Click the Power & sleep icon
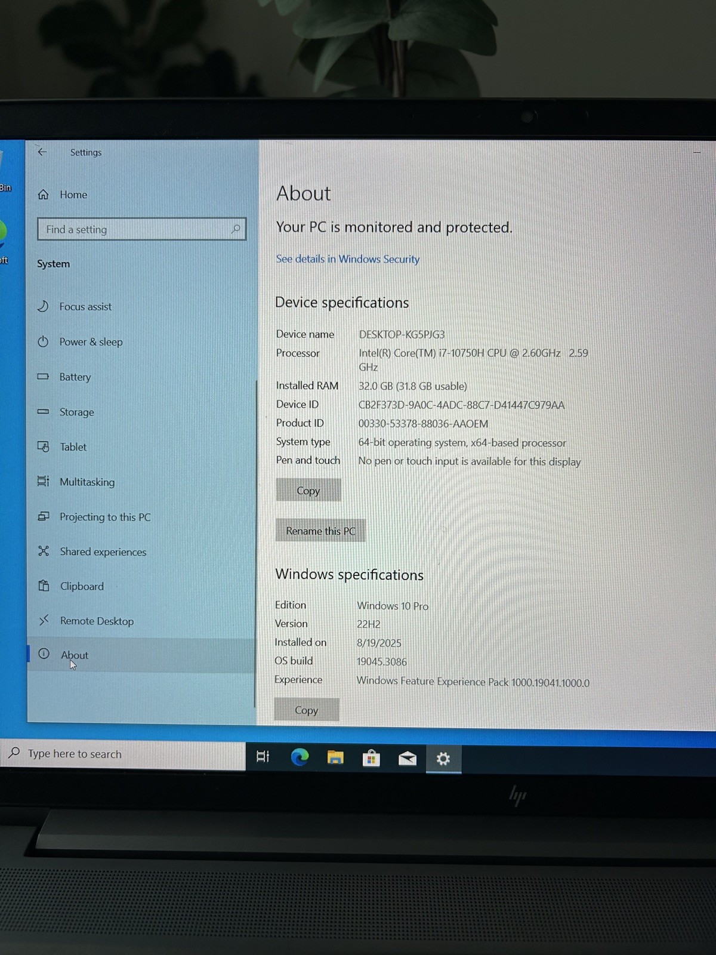This screenshot has width=716, height=955. [43, 341]
